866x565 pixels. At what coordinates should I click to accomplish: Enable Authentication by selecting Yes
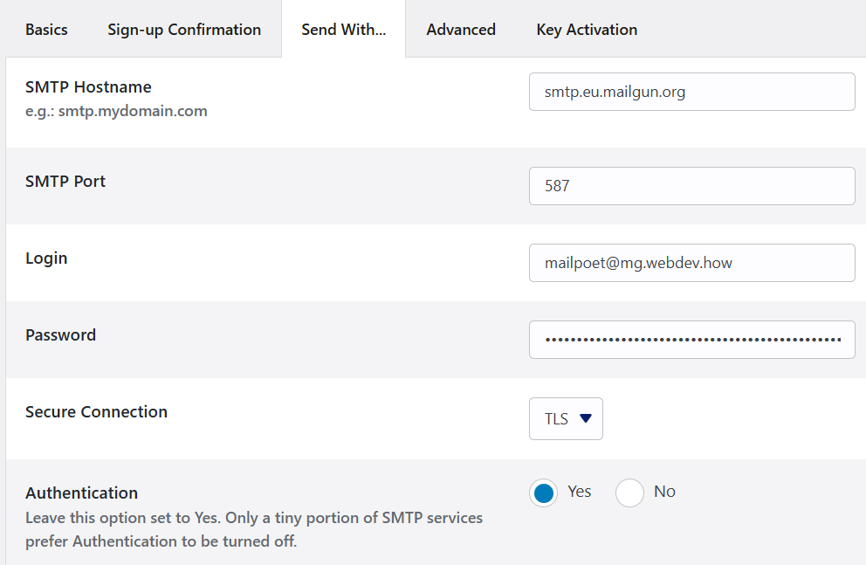pos(543,493)
